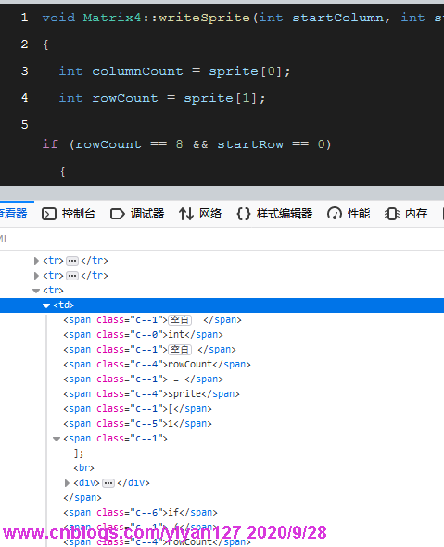
Task: Click the first 空白 whitespace badge
Action: tap(180, 320)
